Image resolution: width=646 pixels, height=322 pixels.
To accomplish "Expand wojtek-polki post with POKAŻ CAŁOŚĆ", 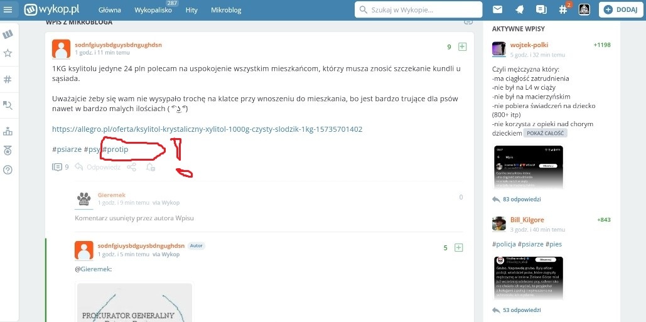I will (x=545, y=133).
